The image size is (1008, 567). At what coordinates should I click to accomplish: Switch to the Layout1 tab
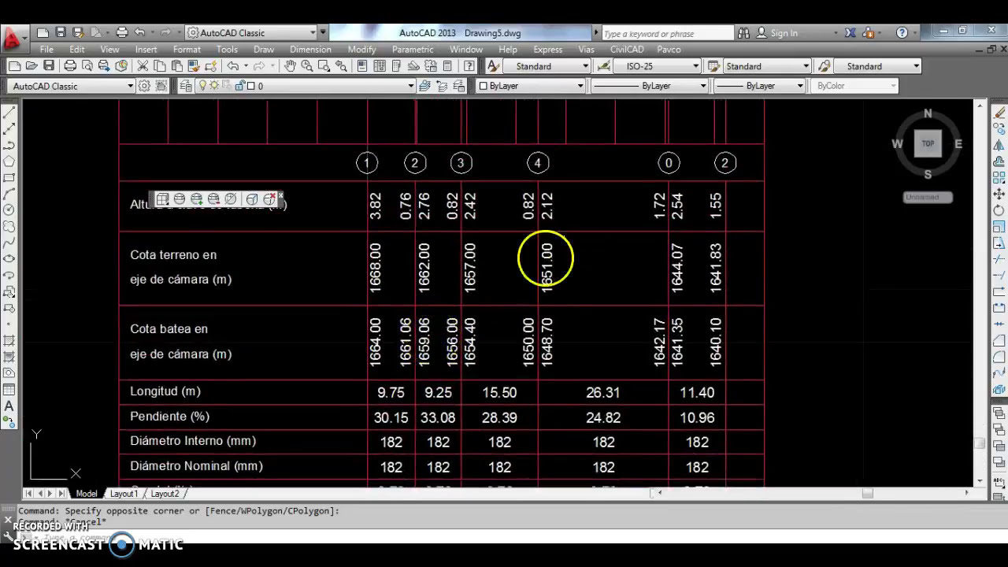(x=124, y=494)
